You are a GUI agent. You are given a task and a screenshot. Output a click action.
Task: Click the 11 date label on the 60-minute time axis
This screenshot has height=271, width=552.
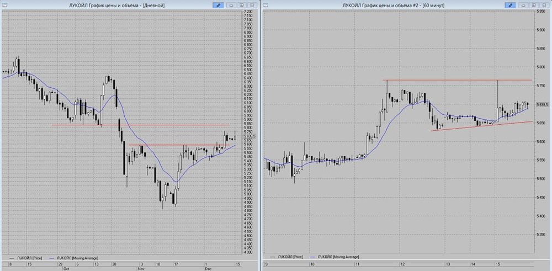(357, 264)
